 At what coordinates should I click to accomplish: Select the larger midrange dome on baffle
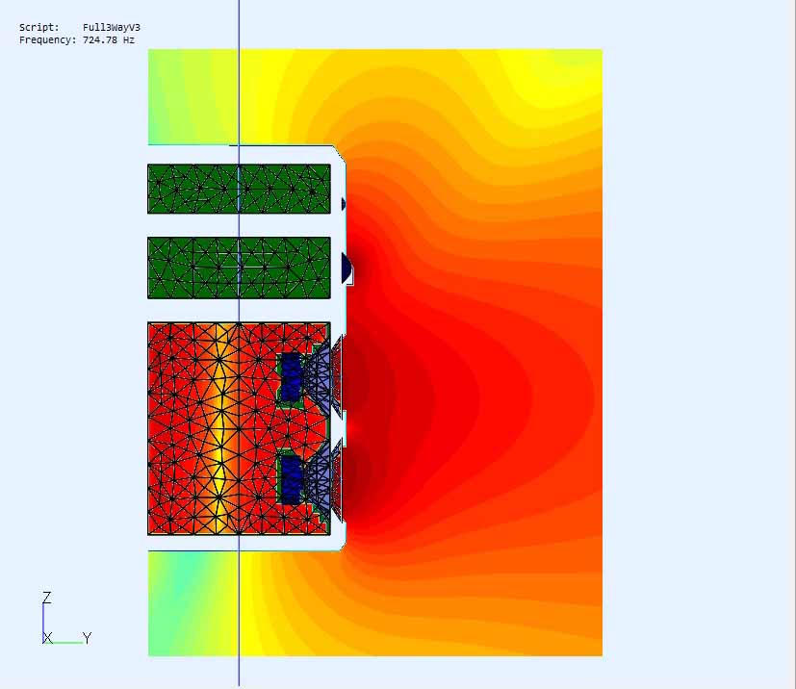347,268
